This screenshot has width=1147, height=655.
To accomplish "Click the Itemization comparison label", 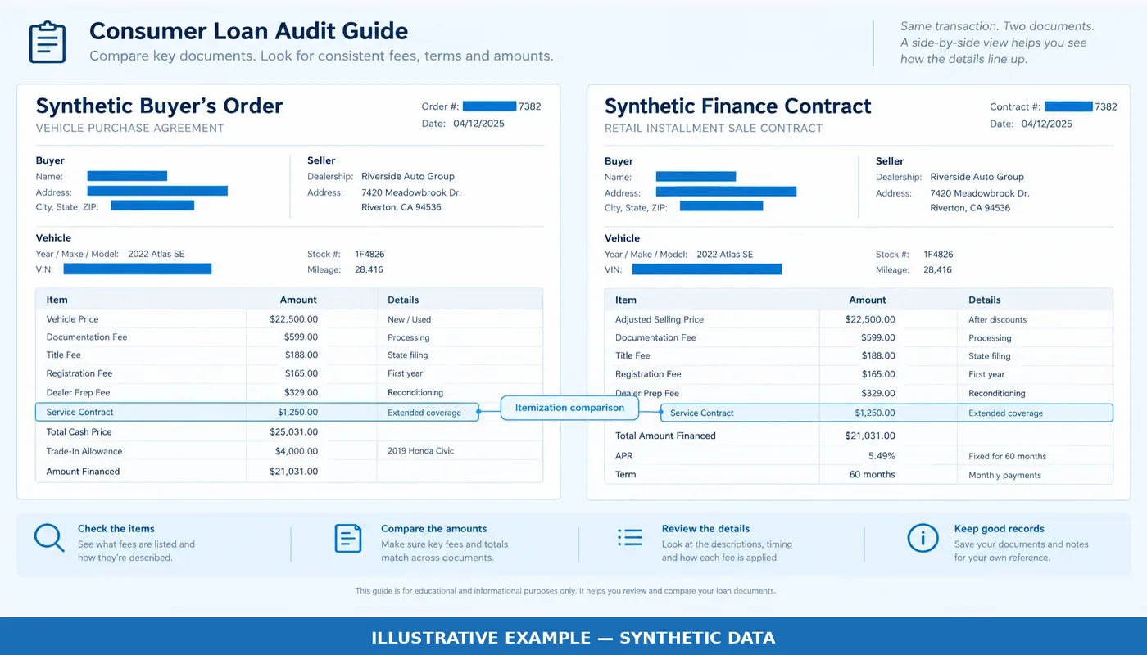I will pyautogui.click(x=569, y=408).
